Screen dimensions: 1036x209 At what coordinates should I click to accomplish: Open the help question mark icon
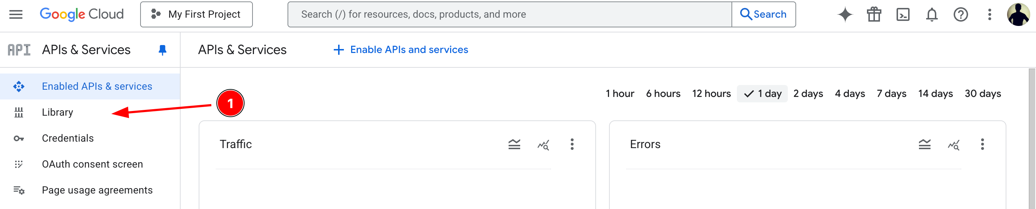(961, 14)
